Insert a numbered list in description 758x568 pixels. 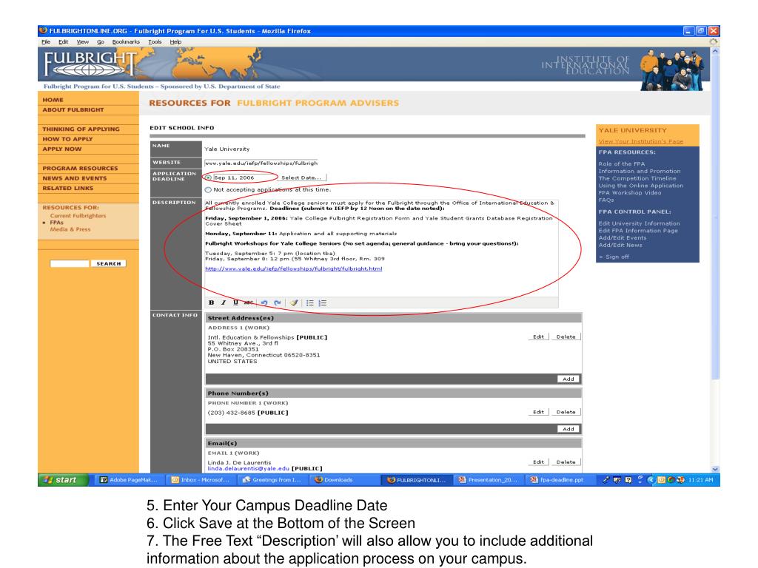tap(323, 302)
